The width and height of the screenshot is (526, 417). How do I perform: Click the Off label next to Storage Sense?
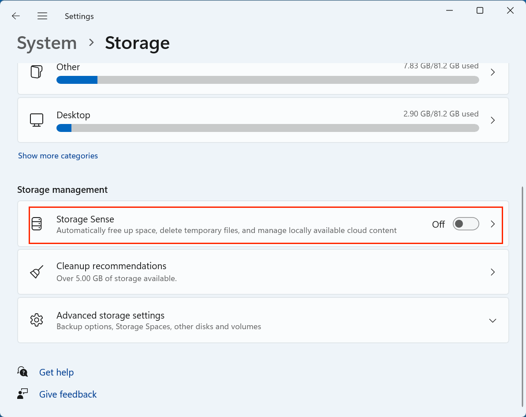click(438, 224)
